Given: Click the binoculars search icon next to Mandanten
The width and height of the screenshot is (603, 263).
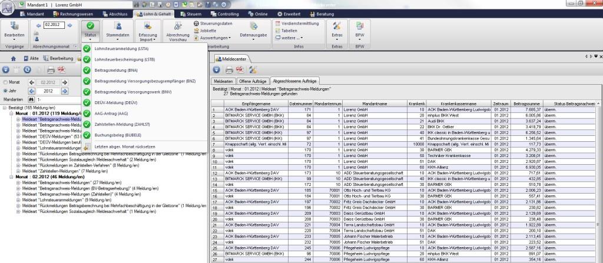Looking at the screenshot, I should pos(31,100).
